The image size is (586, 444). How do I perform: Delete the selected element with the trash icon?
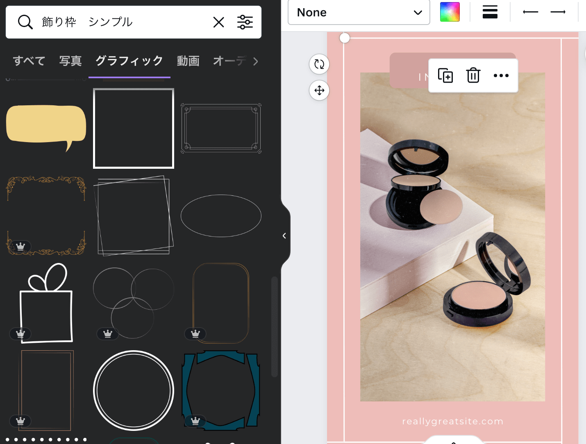(x=473, y=76)
